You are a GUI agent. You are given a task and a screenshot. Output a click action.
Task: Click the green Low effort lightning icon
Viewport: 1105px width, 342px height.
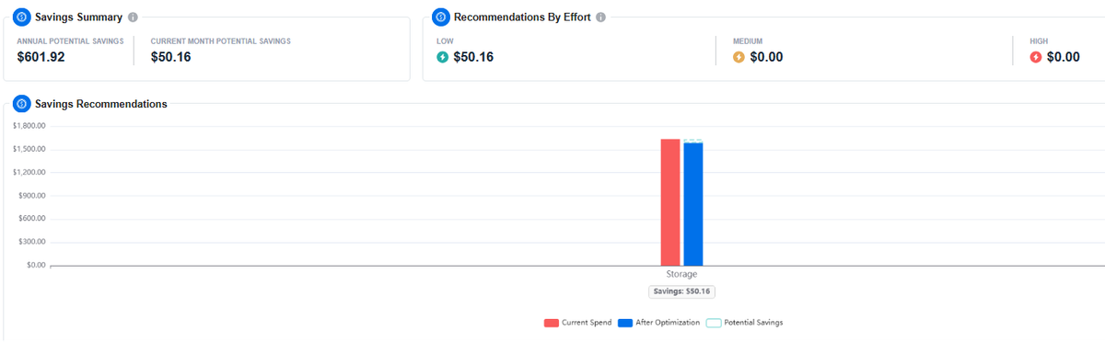tap(443, 57)
